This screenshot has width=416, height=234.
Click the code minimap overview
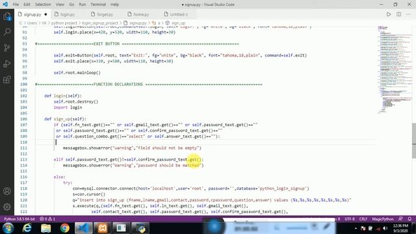(x=395, y=70)
